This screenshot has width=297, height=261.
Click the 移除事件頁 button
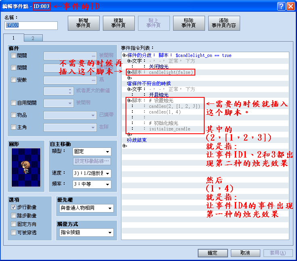coord(189,23)
